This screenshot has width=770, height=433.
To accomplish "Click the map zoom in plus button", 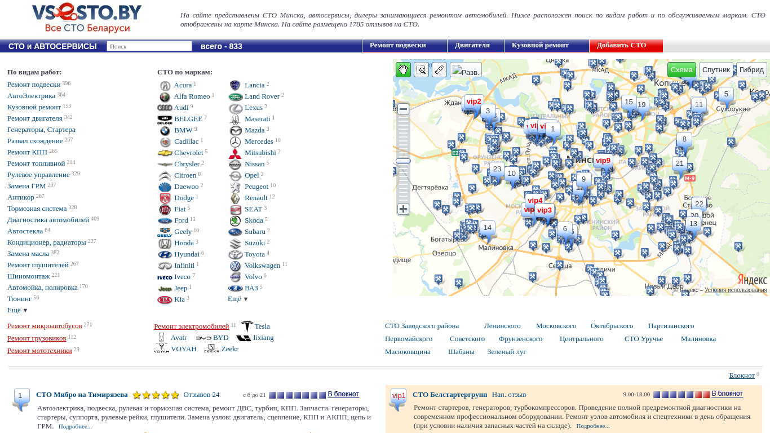I will click(403, 209).
